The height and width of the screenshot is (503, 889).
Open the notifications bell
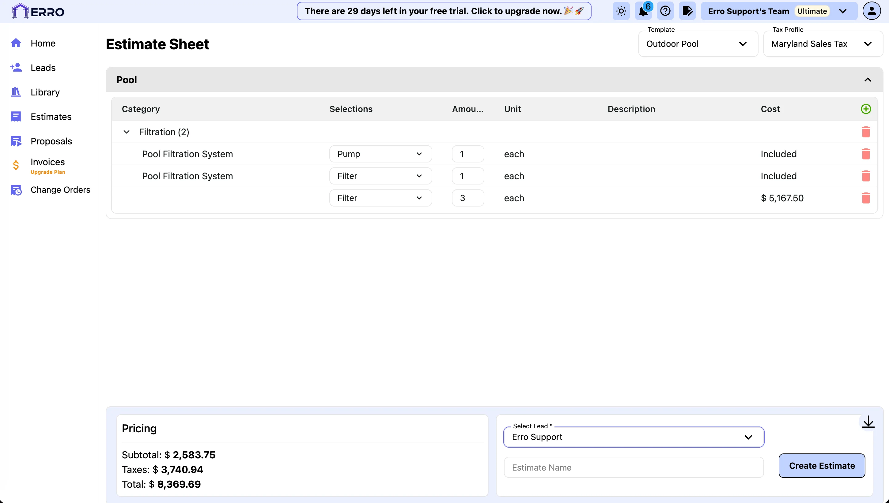pos(643,11)
